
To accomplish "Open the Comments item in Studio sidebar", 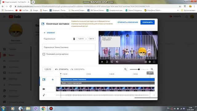I will click(x=15, y=73).
